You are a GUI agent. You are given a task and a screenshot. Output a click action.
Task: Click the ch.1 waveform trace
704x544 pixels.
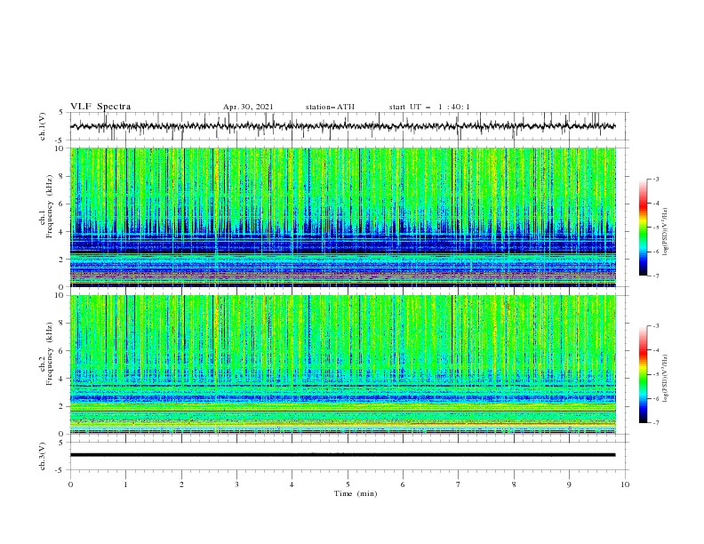coord(342,126)
